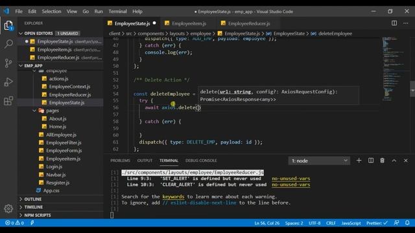Viewport: 415px width, 233px height.
Task: Switch to the Debug Console tab
Action: (201, 161)
